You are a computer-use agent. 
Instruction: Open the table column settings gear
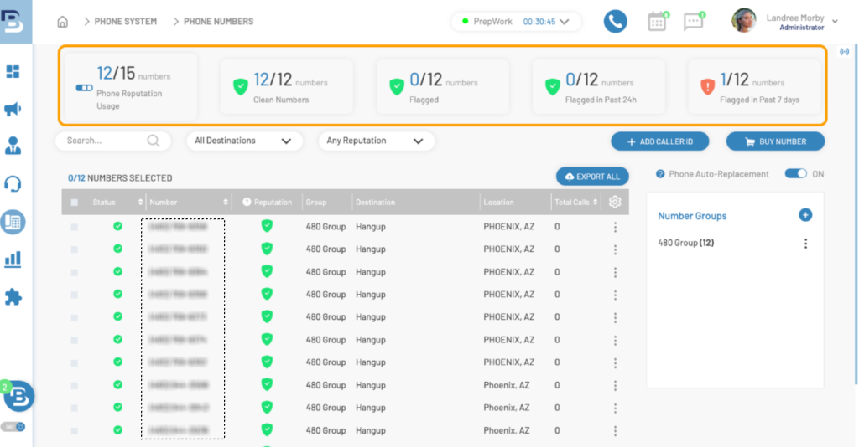(615, 203)
